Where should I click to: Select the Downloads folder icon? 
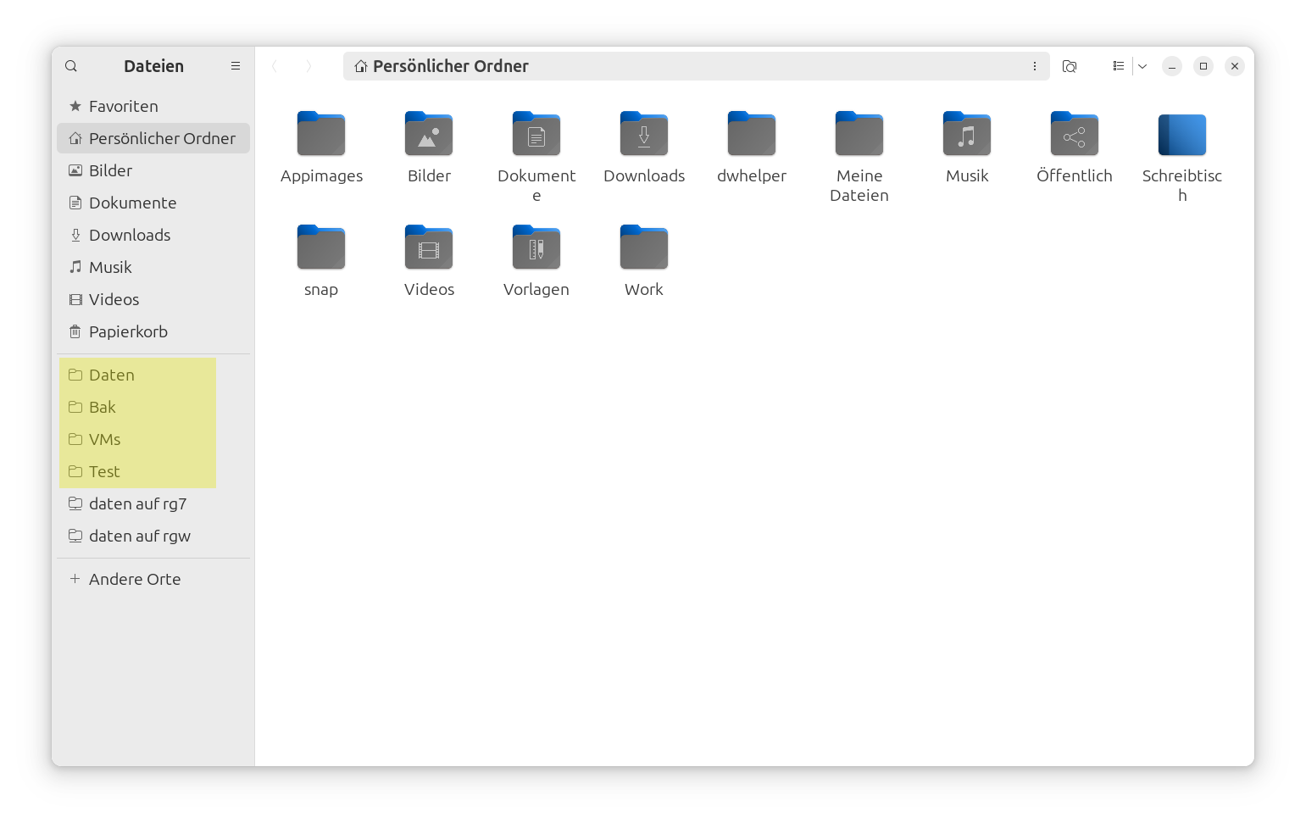point(644,134)
